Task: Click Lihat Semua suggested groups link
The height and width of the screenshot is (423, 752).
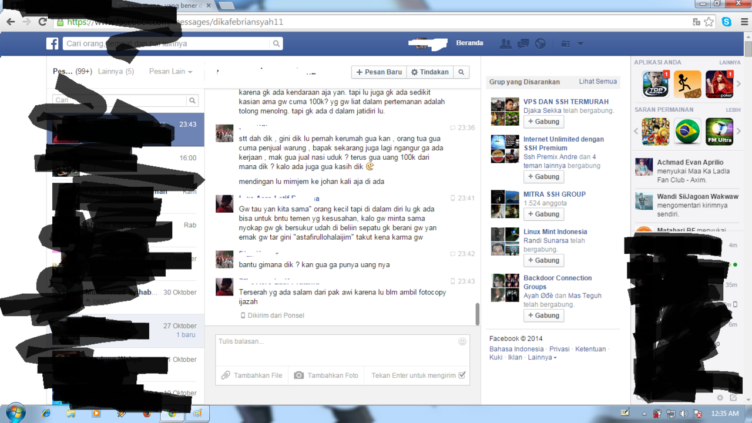Action: point(598,82)
